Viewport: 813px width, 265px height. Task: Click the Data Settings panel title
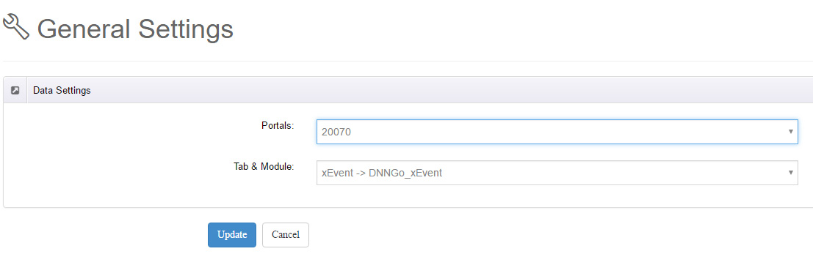click(x=62, y=90)
